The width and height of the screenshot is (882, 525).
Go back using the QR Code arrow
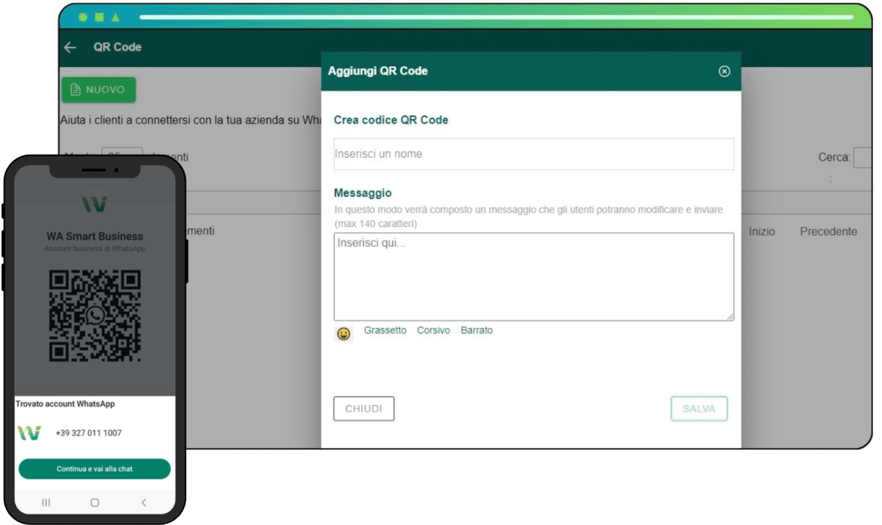[70, 47]
